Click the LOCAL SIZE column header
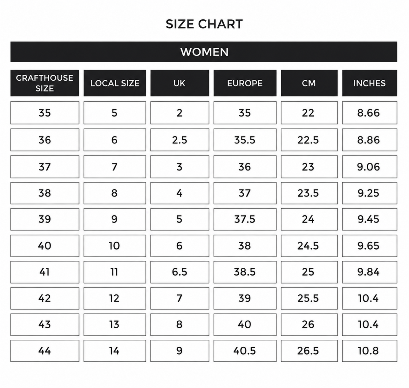The width and height of the screenshot is (409, 388). [115, 83]
